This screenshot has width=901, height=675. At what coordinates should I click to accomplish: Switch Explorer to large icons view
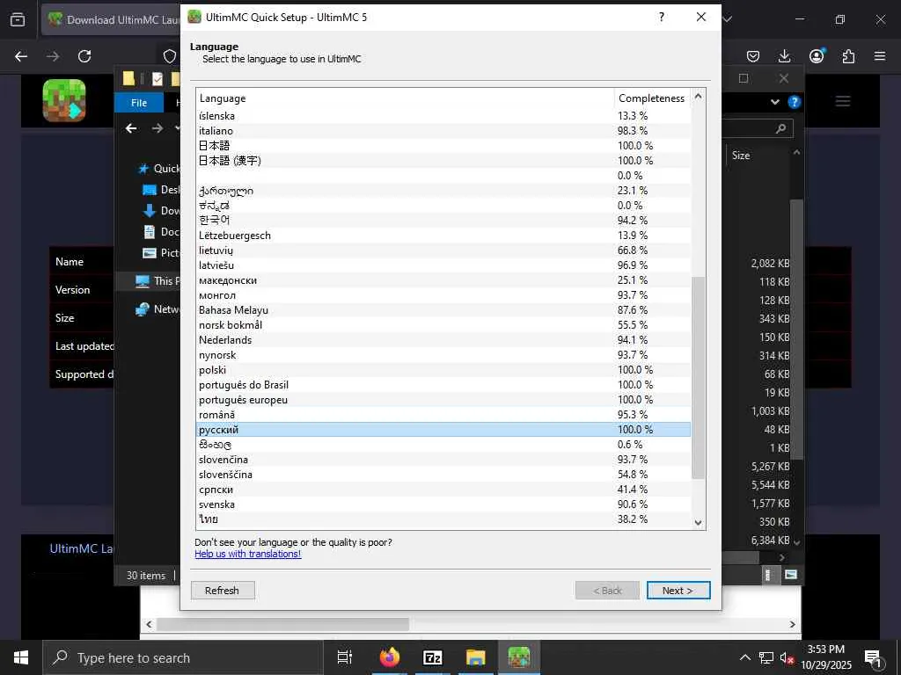(x=791, y=575)
